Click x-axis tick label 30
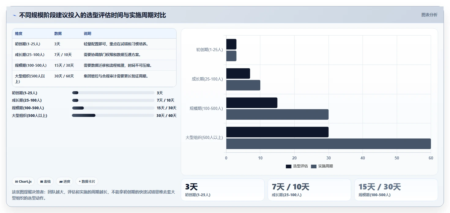The height and width of the screenshot is (213, 450). coord(329,158)
